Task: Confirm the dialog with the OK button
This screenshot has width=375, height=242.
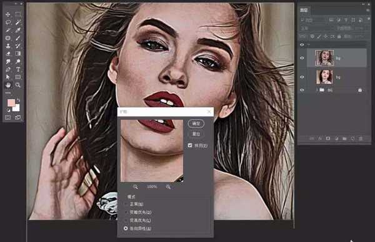Action: [x=196, y=123]
